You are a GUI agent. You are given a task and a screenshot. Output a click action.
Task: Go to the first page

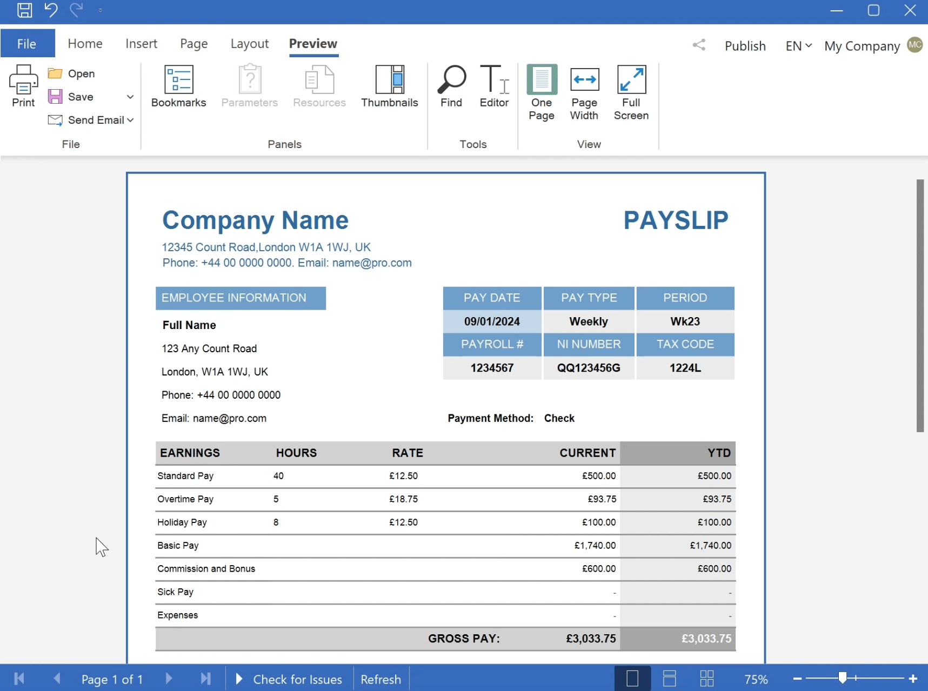[x=19, y=679]
